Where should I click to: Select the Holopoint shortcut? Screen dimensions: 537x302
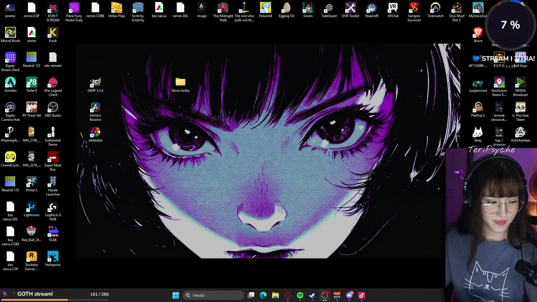pos(52,259)
